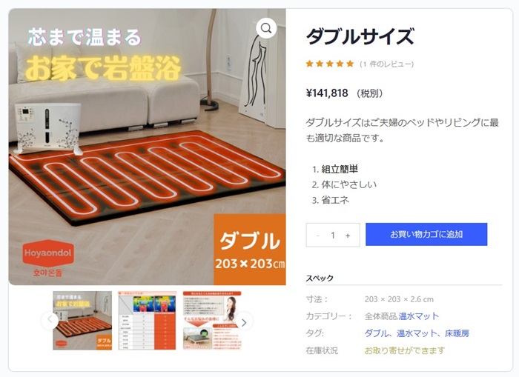Image resolution: width=519 pixels, height=377 pixels.
Task: Open the 床暖房 tag link
Action: pos(457,333)
